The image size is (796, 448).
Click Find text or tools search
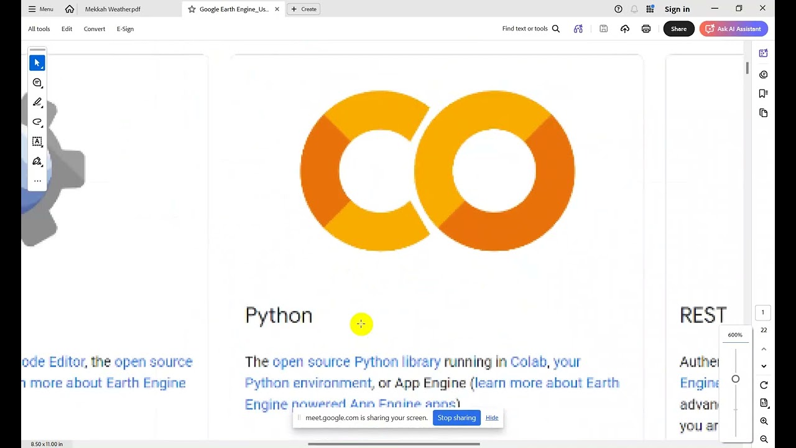pyautogui.click(x=531, y=29)
